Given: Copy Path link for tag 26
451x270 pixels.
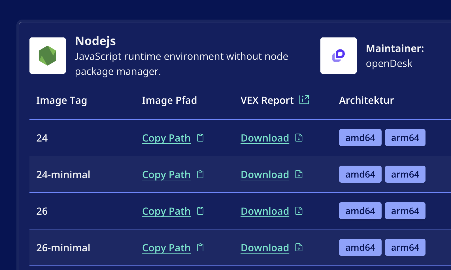Looking at the screenshot, I should [x=166, y=211].
